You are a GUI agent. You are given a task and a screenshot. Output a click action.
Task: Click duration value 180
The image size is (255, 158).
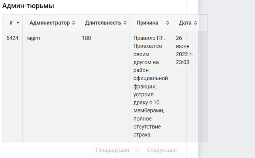(x=86, y=38)
